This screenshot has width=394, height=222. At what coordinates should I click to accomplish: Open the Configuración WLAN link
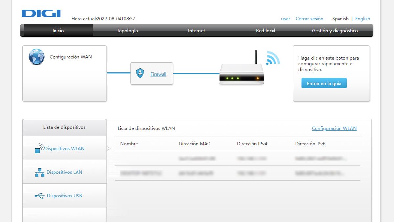(334, 128)
